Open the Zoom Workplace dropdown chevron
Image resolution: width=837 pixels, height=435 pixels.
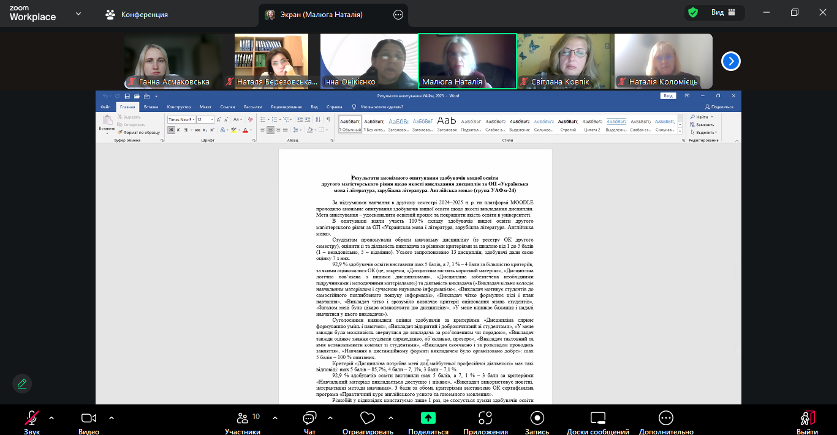[x=78, y=13]
